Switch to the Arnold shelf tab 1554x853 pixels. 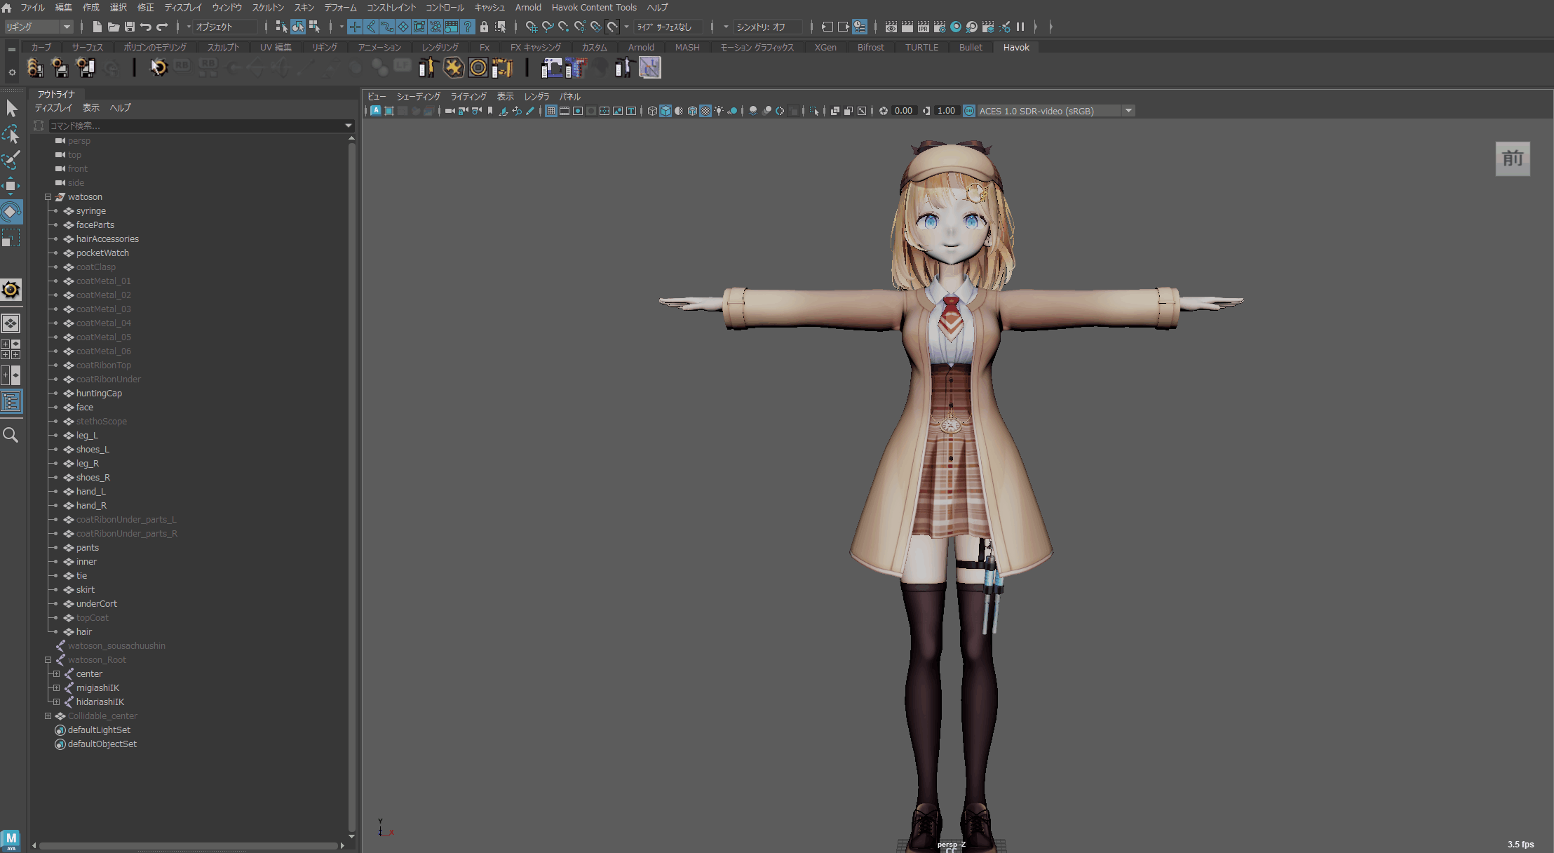641,47
